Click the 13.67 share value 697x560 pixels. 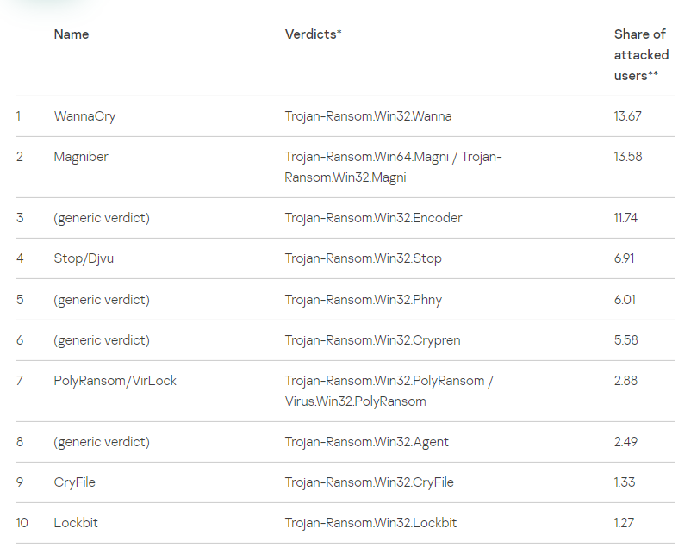tap(627, 116)
